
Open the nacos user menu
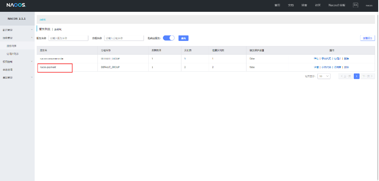(369, 5)
